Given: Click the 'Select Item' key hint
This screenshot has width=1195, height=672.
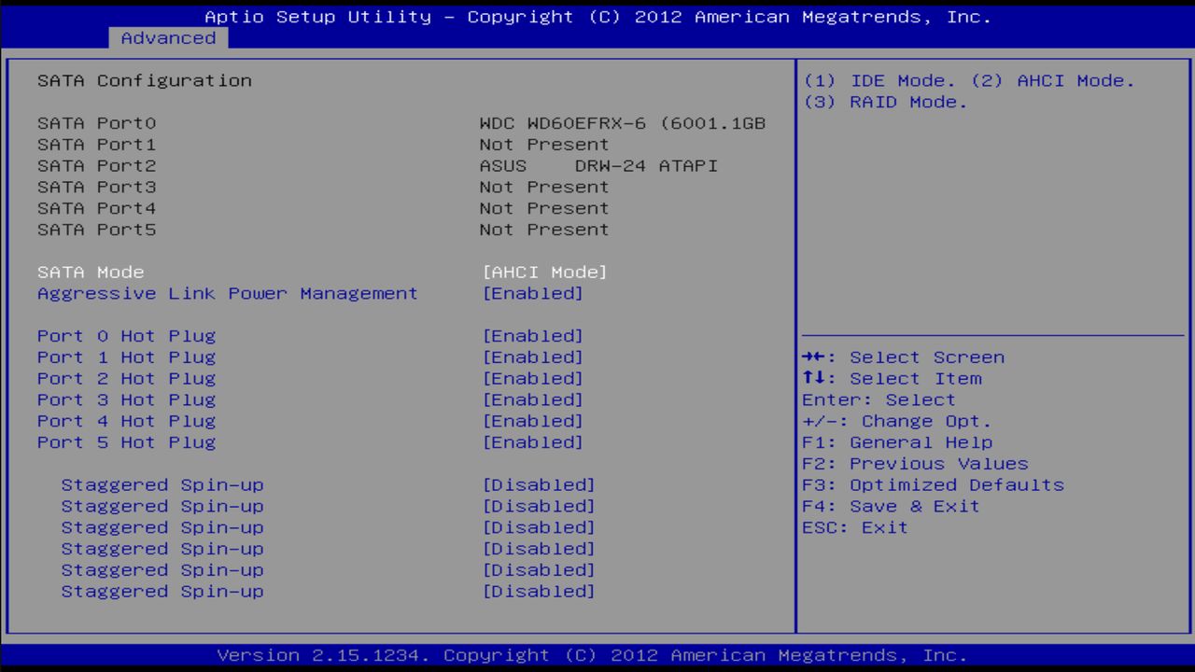Looking at the screenshot, I should 893,379.
